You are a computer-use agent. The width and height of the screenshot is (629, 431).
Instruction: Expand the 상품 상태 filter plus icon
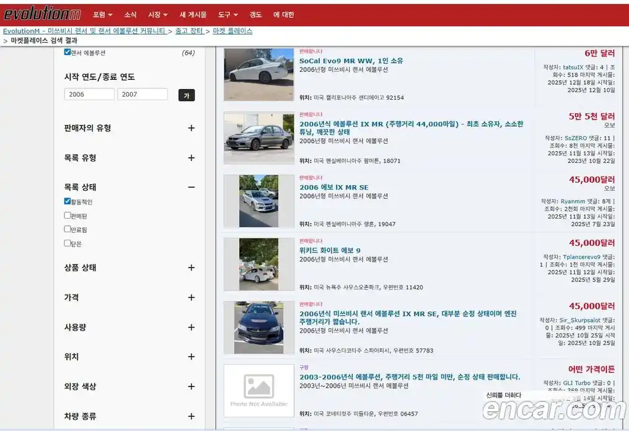[191, 268]
